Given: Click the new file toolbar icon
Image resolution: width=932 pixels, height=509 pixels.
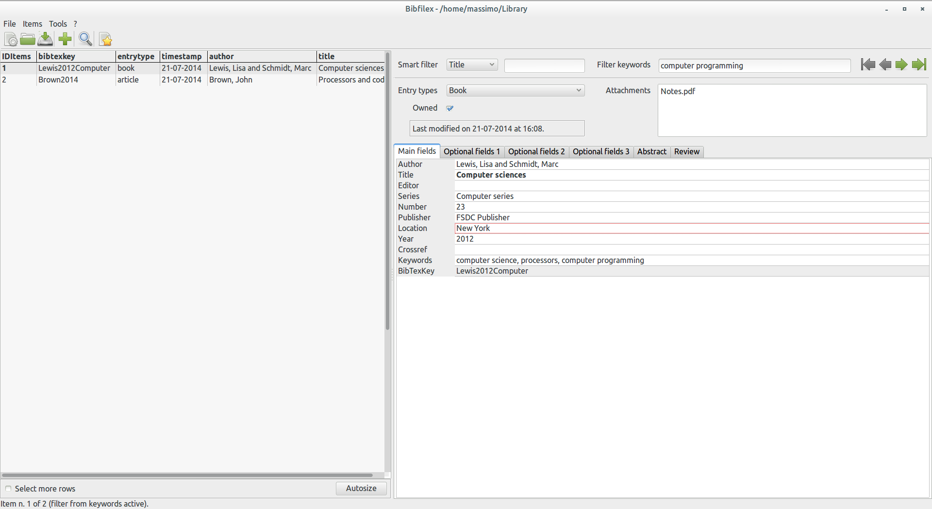Looking at the screenshot, I should click(11, 39).
